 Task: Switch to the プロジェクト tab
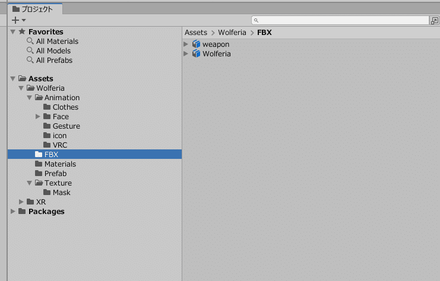(x=35, y=9)
